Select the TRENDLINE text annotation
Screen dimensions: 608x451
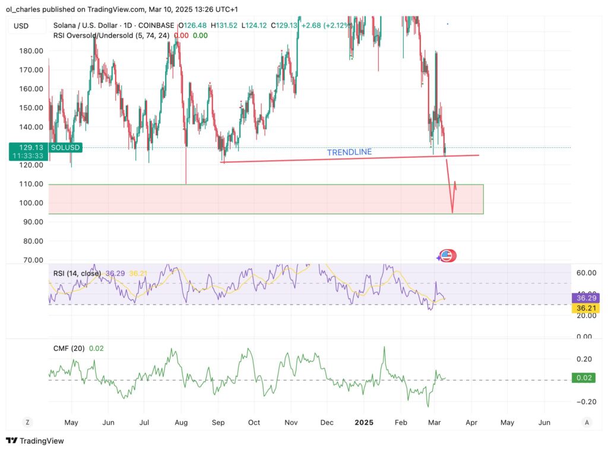point(349,153)
